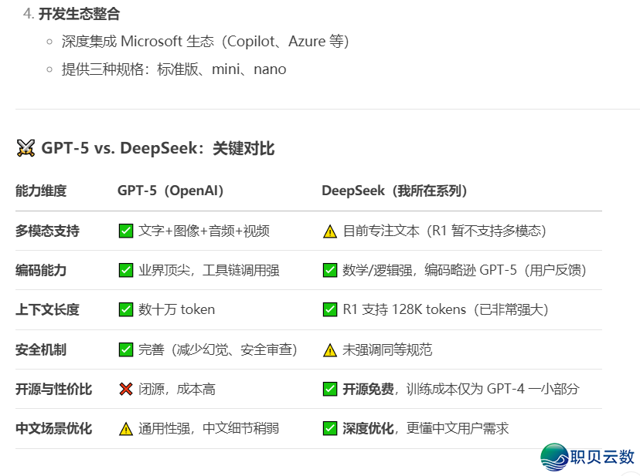Click green check icon beside 完善（减少幻觉
The width and height of the screenshot is (640, 476).
[126, 349]
